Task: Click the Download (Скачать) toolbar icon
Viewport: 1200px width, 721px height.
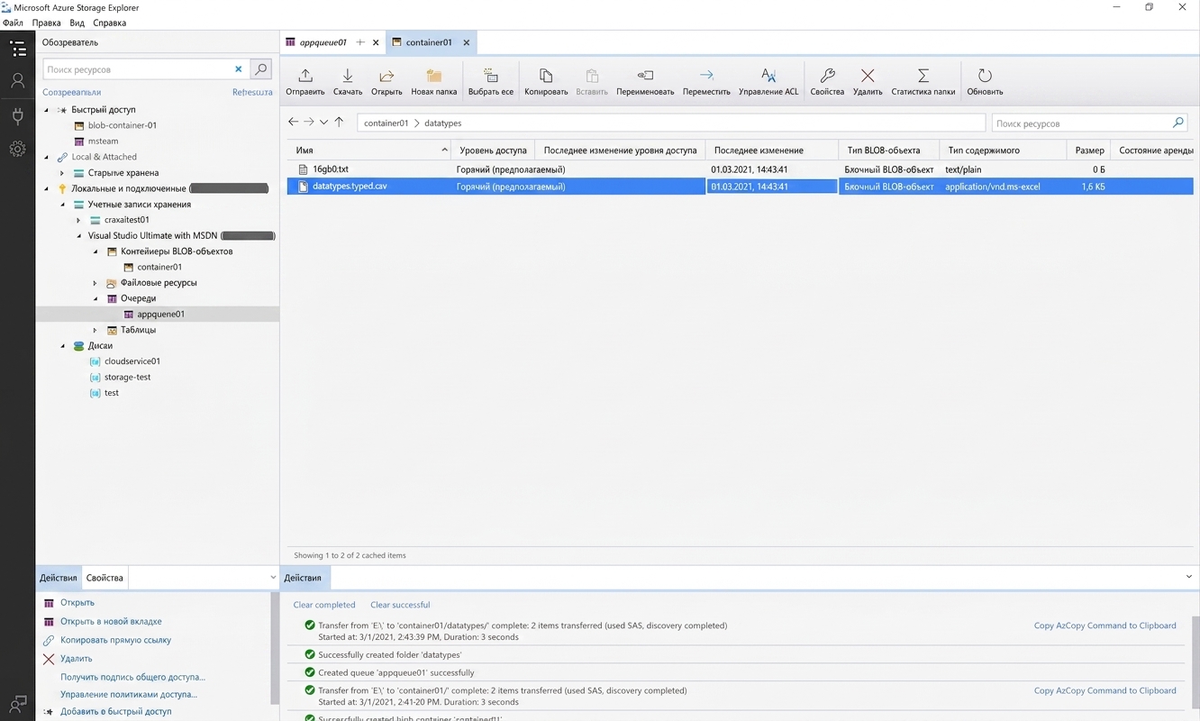Action: (x=347, y=81)
